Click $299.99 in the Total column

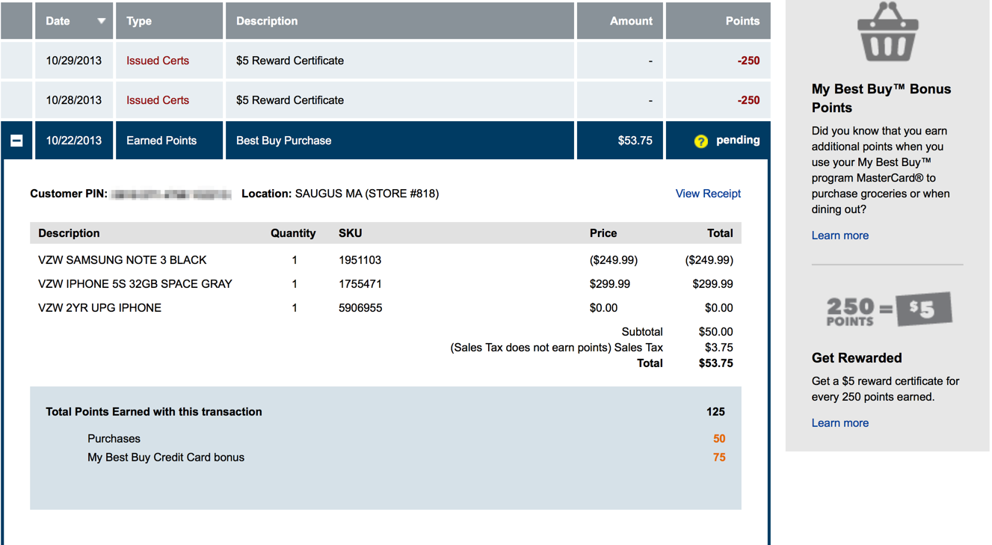[712, 284]
